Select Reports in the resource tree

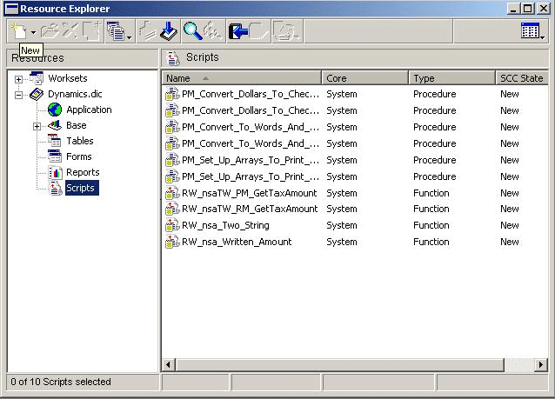(x=83, y=172)
